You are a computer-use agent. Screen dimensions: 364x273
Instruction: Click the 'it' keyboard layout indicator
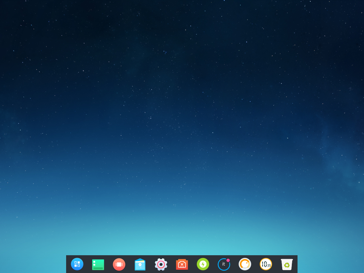(x=224, y=264)
